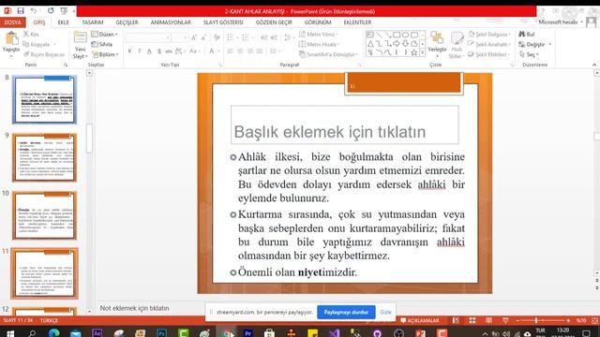Open the DOSYA file tab
This screenshot has height=337, width=600.
[x=12, y=22]
